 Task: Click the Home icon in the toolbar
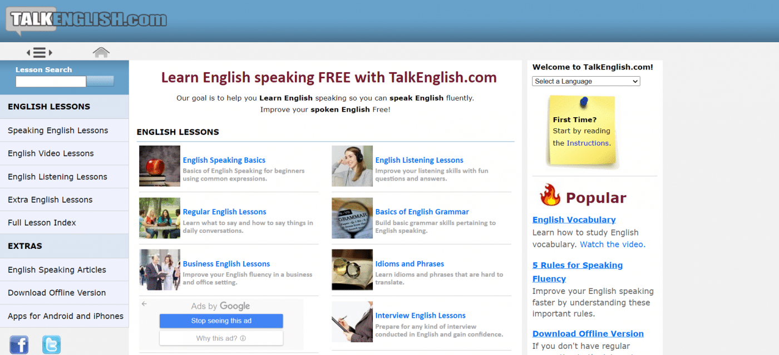101,51
